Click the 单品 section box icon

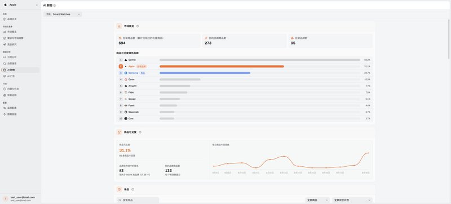pyautogui.click(x=119, y=190)
